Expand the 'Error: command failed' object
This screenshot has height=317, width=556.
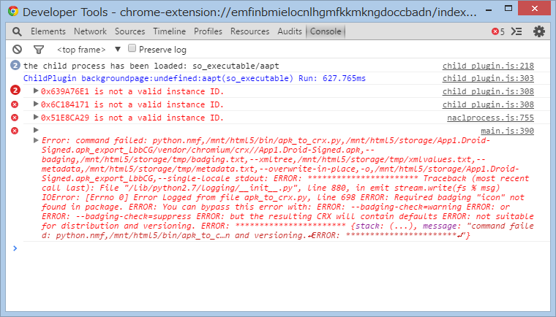[x=36, y=140]
